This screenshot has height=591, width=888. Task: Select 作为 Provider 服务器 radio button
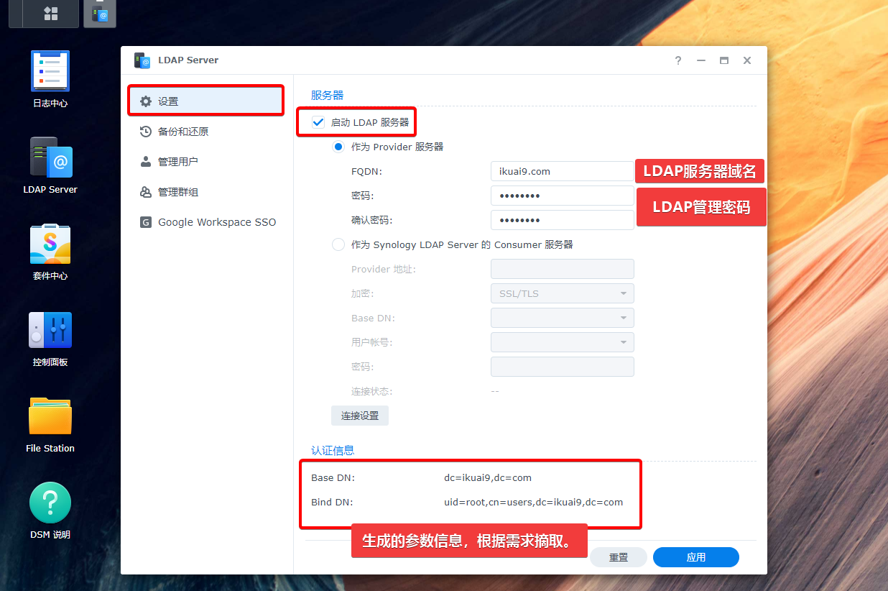point(338,147)
